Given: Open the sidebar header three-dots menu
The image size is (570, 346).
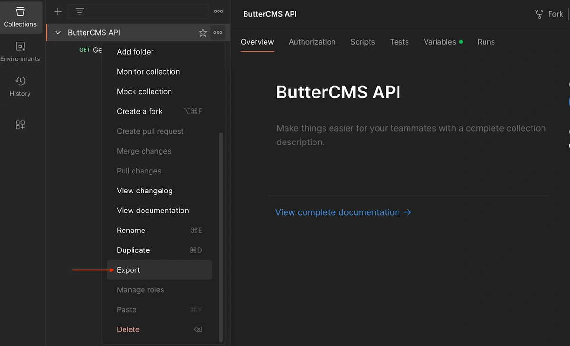Looking at the screenshot, I should [x=218, y=11].
